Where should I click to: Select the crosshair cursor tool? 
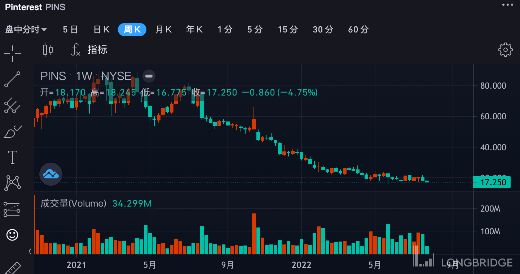pyautogui.click(x=13, y=53)
